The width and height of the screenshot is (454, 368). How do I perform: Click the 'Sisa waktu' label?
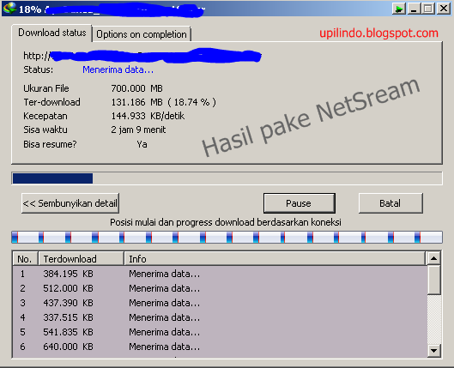[x=45, y=130]
